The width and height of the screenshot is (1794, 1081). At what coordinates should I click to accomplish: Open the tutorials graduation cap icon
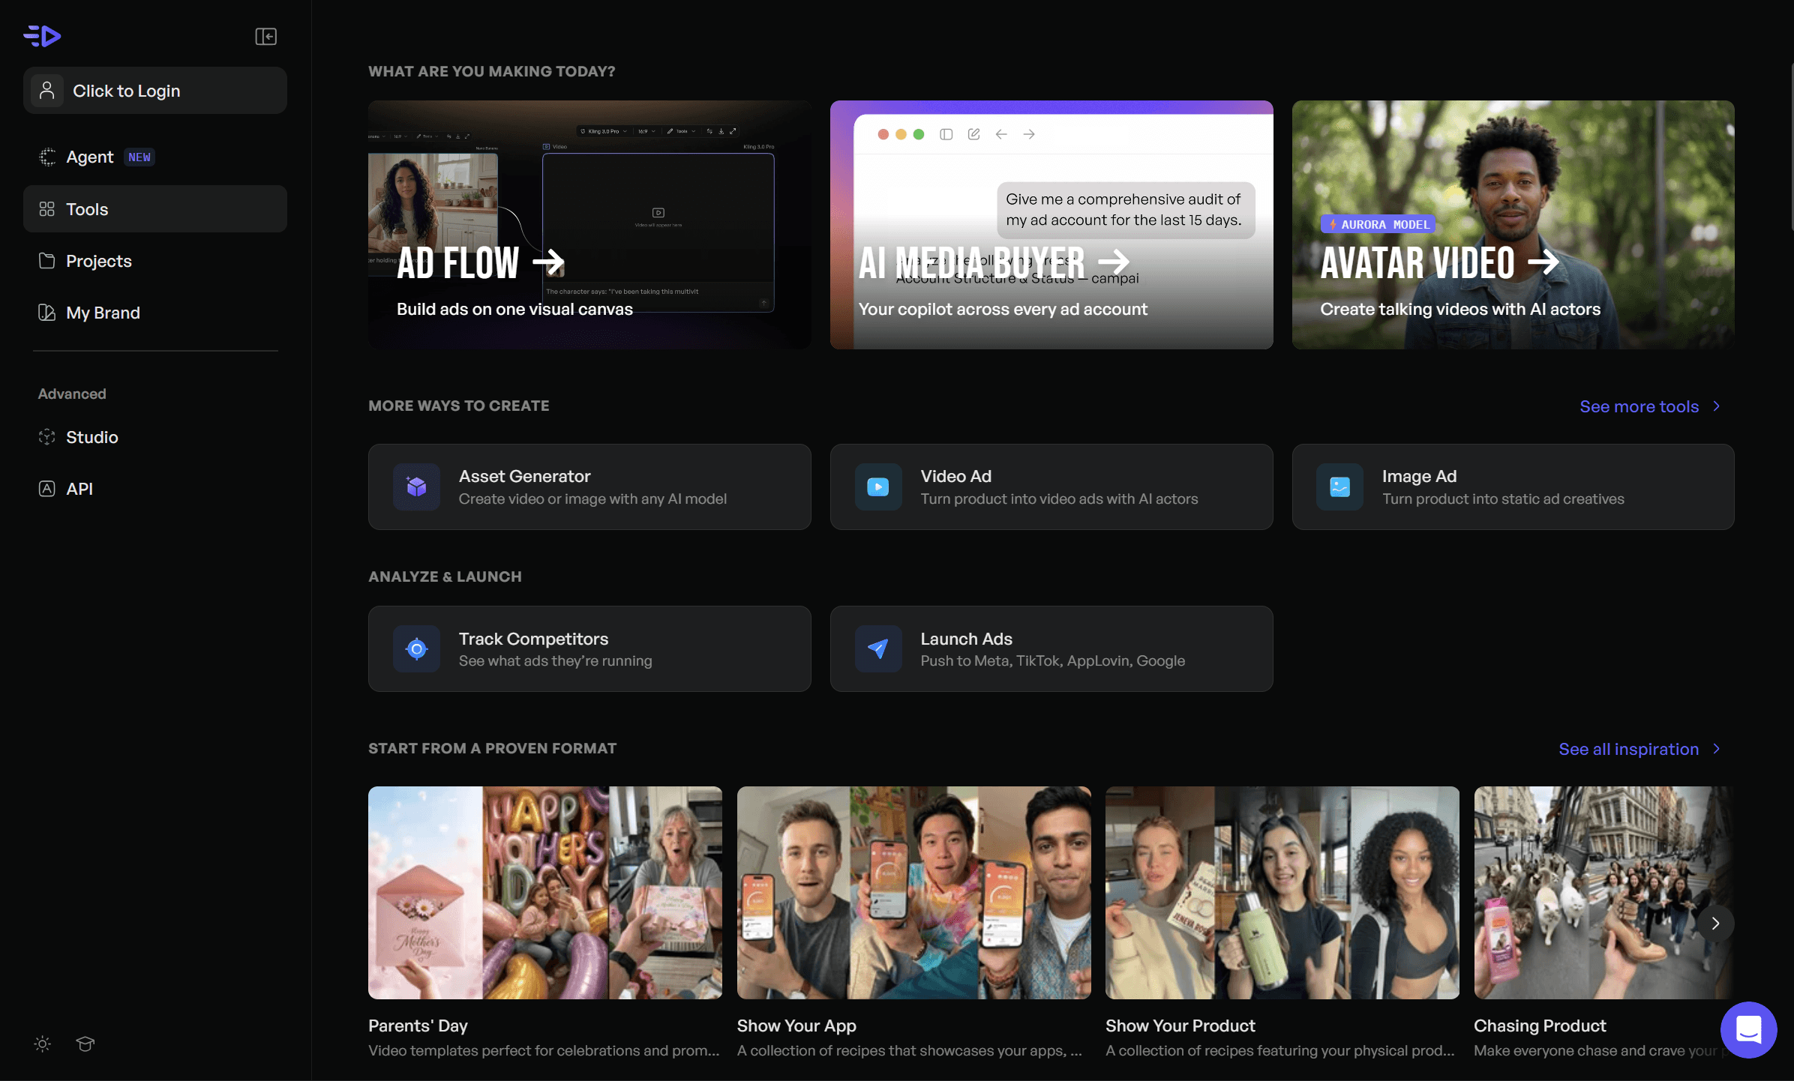tap(85, 1044)
